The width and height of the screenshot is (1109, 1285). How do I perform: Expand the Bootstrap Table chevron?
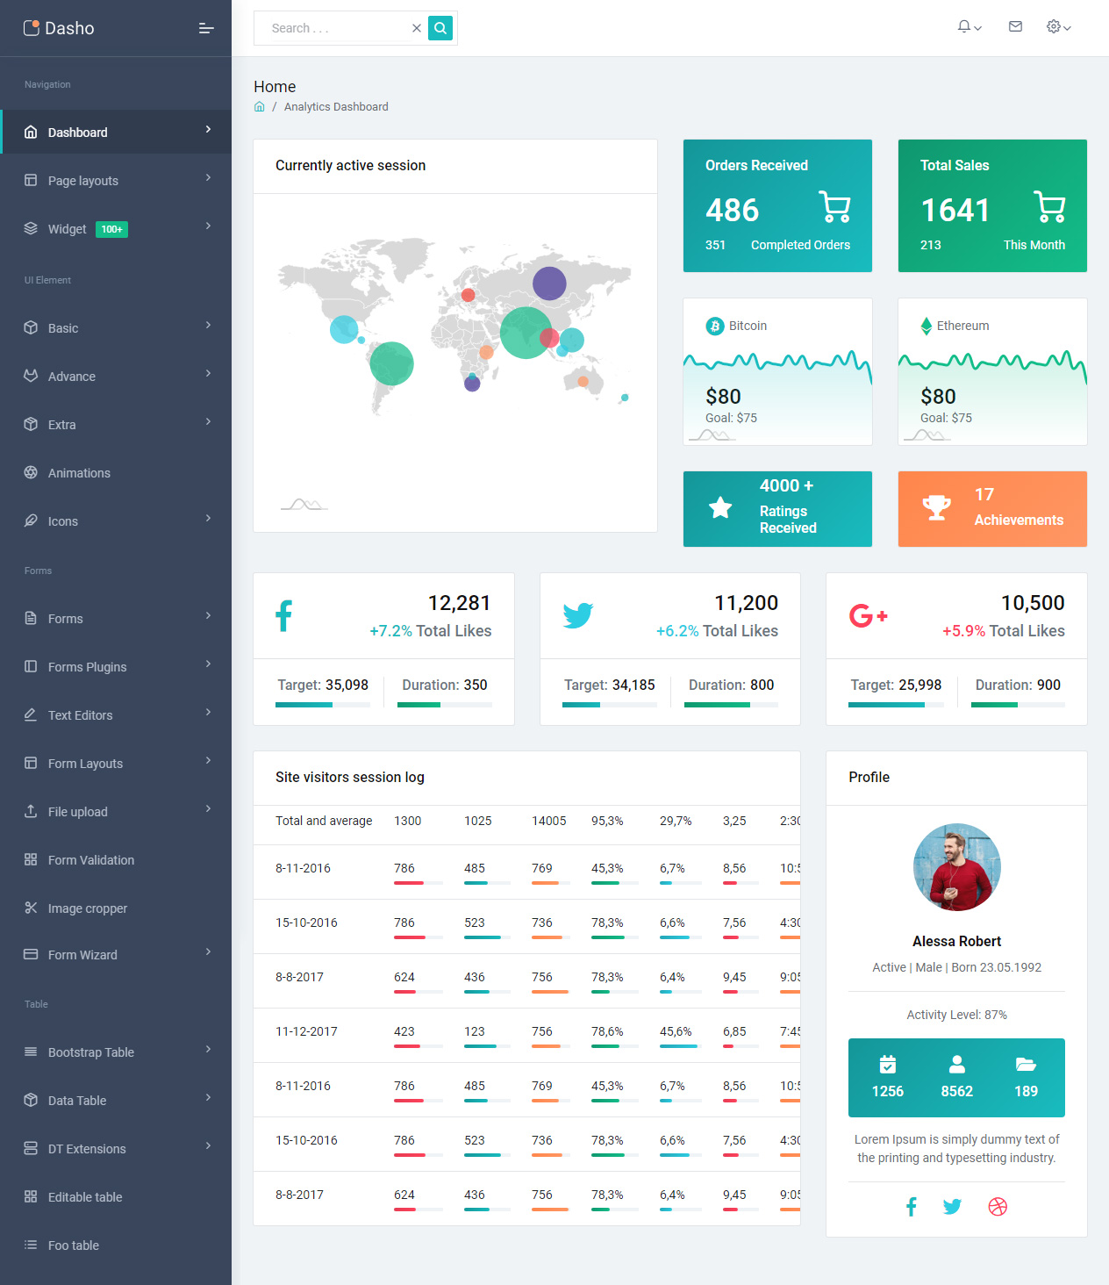pyautogui.click(x=208, y=1049)
